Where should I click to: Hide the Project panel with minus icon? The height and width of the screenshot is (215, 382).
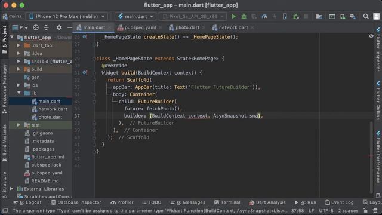pyautogui.click(x=69, y=27)
